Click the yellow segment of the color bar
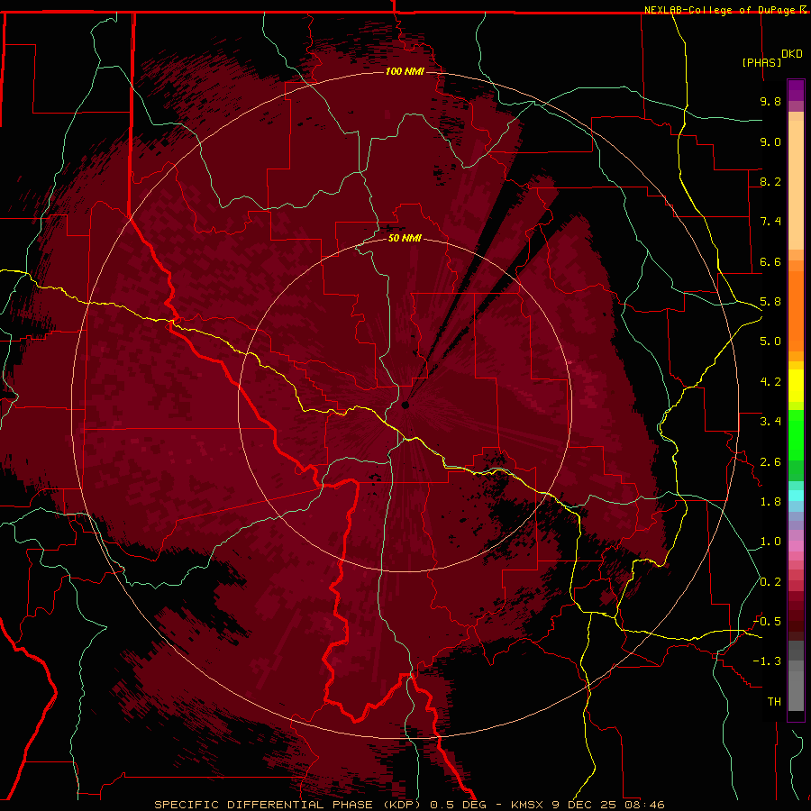811x811 pixels. pyautogui.click(x=796, y=386)
